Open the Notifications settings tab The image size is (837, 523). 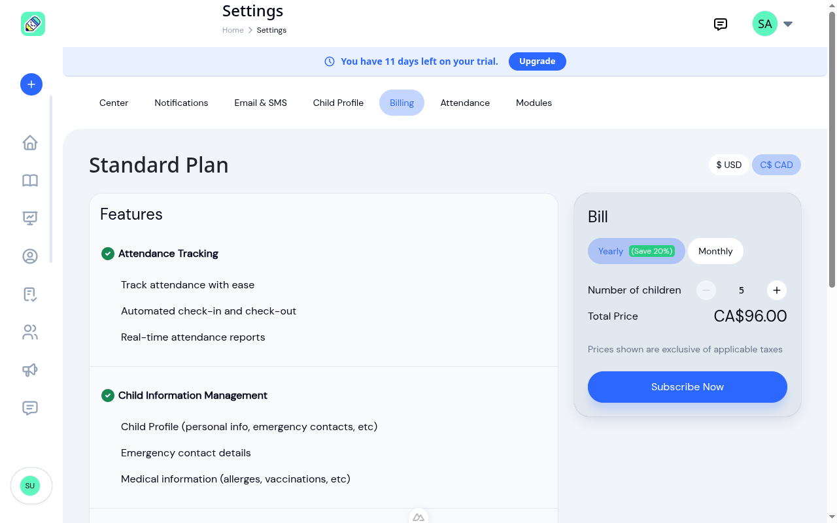181,103
